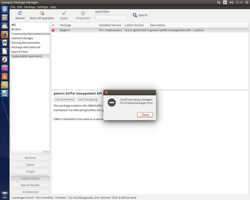
Task: Sort by the Latest Version column
Action: [136, 25]
